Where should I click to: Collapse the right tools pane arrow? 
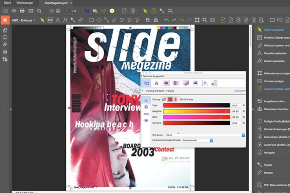click(253, 110)
